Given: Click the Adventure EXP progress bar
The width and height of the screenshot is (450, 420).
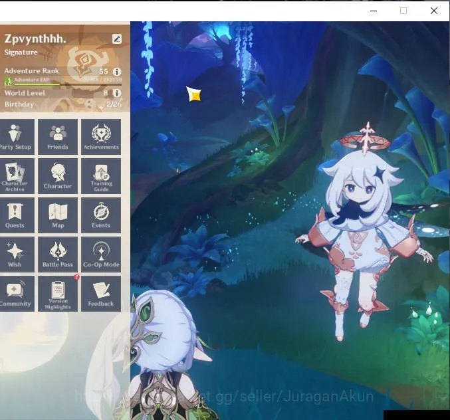Looking at the screenshot, I should 68,84.
